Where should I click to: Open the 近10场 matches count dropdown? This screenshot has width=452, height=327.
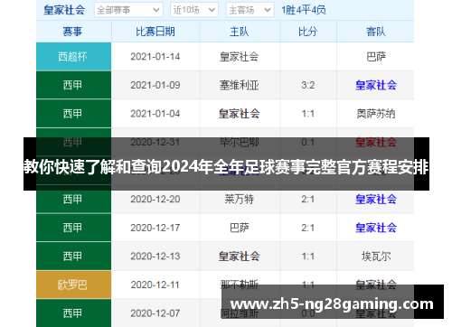194,10
